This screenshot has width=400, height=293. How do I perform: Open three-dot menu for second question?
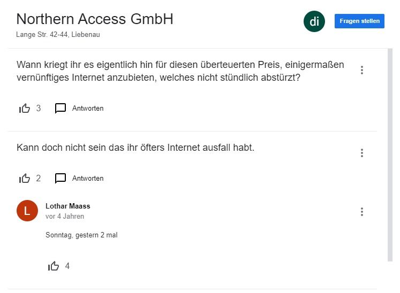pyautogui.click(x=362, y=153)
